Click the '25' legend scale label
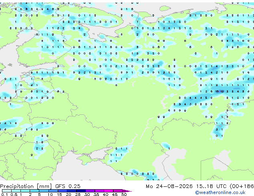Image resolution: width=254 pixels, height=196 pixels. click(x=78, y=194)
